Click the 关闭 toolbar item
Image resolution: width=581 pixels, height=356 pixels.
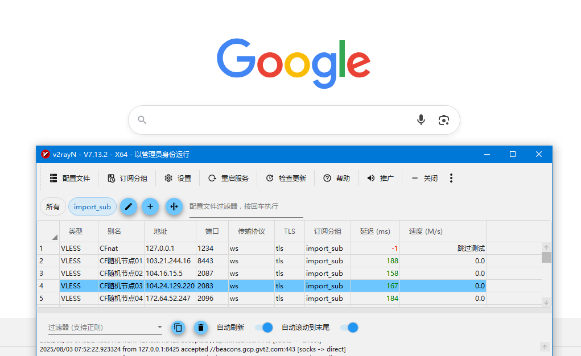(x=425, y=178)
